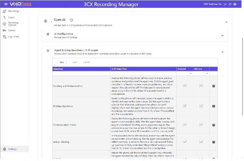Expand the AI Configuration panel chevron
This screenshot has width=244, height=161.
(x=222, y=35)
